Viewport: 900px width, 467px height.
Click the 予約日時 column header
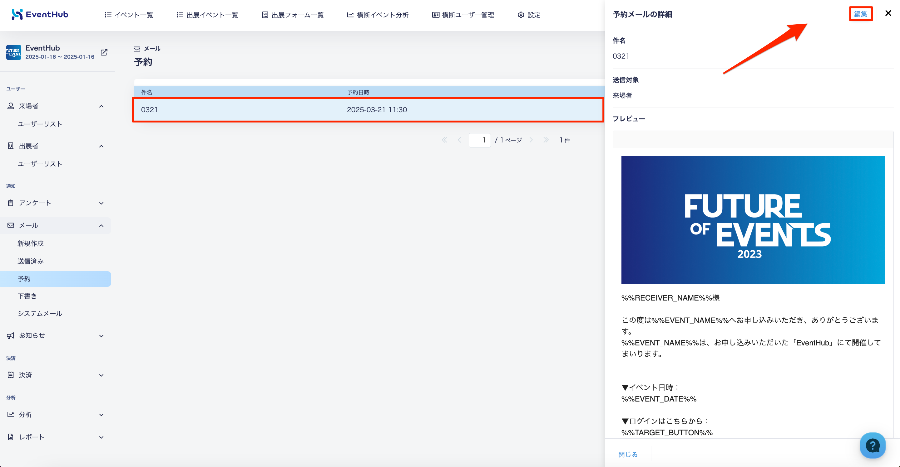[x=358, y=92]
